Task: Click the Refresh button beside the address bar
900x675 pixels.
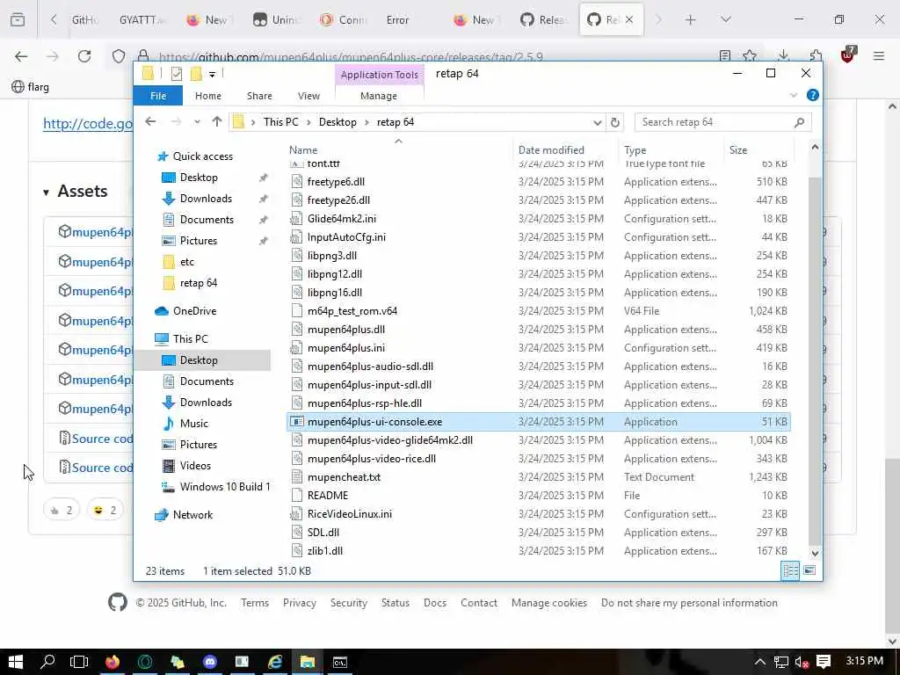Action: (x=614, y=122)
